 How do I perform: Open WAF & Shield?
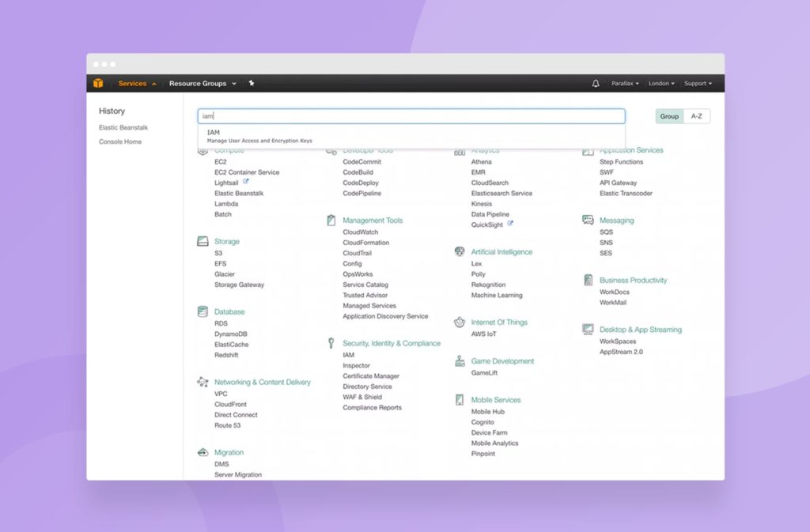tap(362, 397)
